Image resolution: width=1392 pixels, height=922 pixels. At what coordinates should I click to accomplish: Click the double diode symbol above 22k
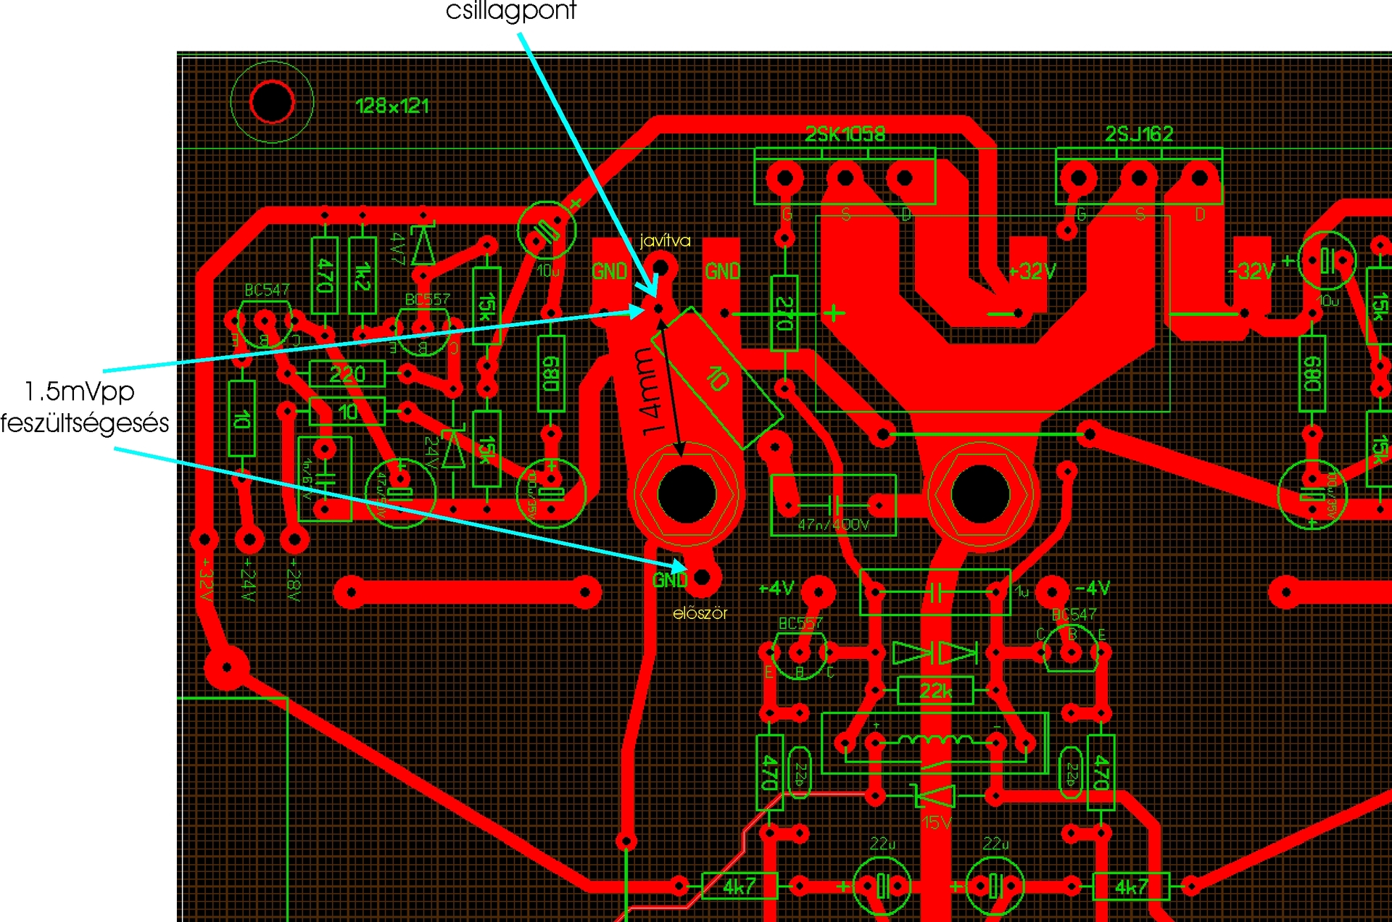(935, 653)
